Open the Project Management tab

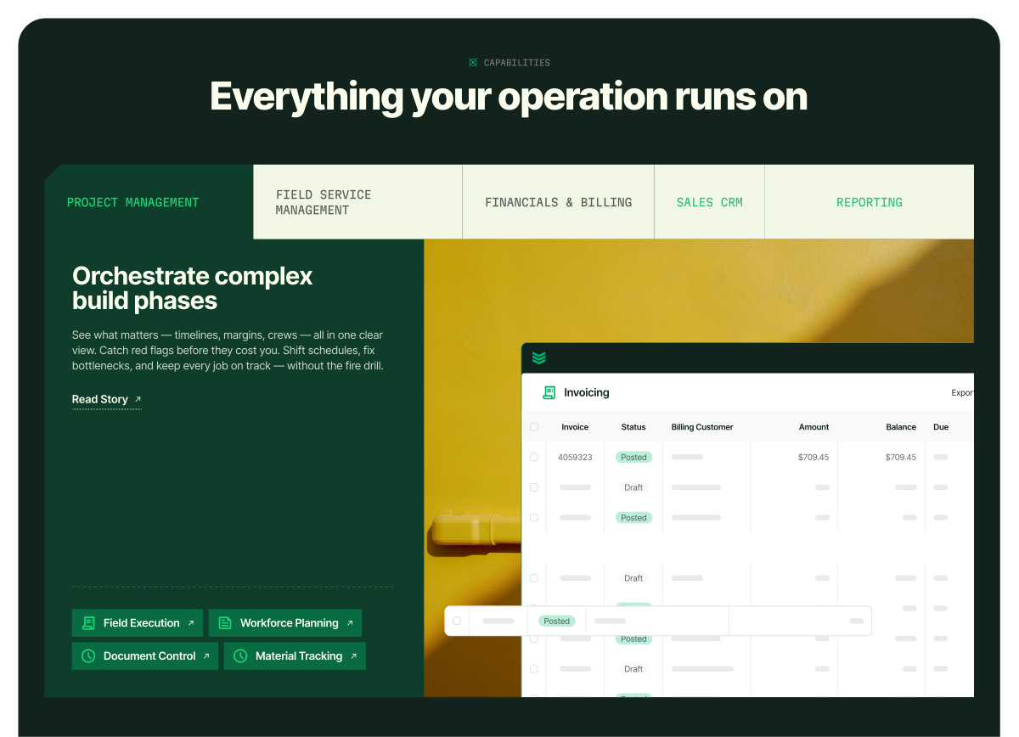[x=149, y=202]
